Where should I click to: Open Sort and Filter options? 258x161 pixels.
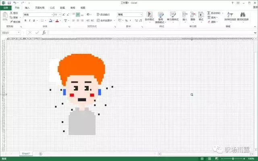click(x=230, y=16)
